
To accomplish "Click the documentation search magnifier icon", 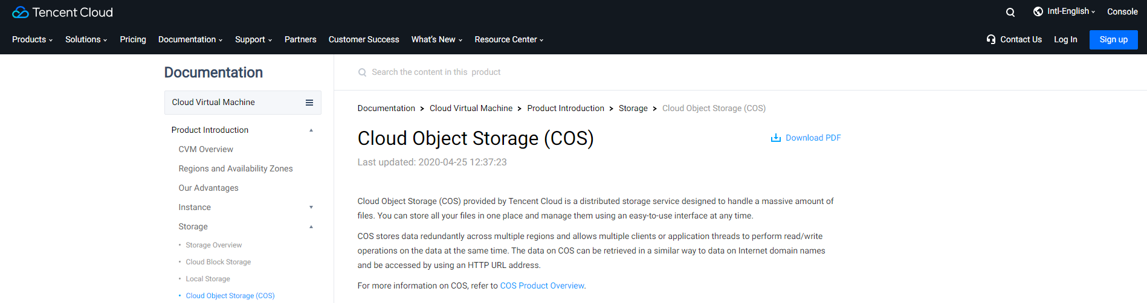I will point(362,72).
